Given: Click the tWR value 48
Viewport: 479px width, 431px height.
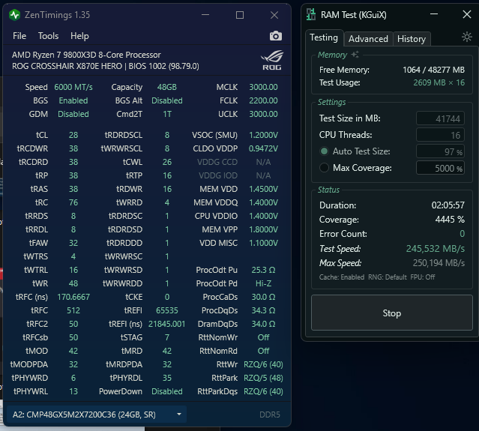Looking at the screenshot, I should point(73,283).
